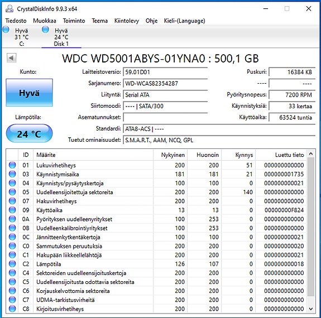Click the status orb for Disk 1
321x318 pixels.
45,30
